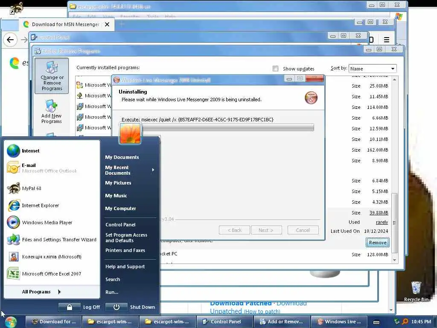The width and height of the screenshot is (437, 328).
Task: Open the MyPal desktop shortcut icon
Action: tap(16, 8)
